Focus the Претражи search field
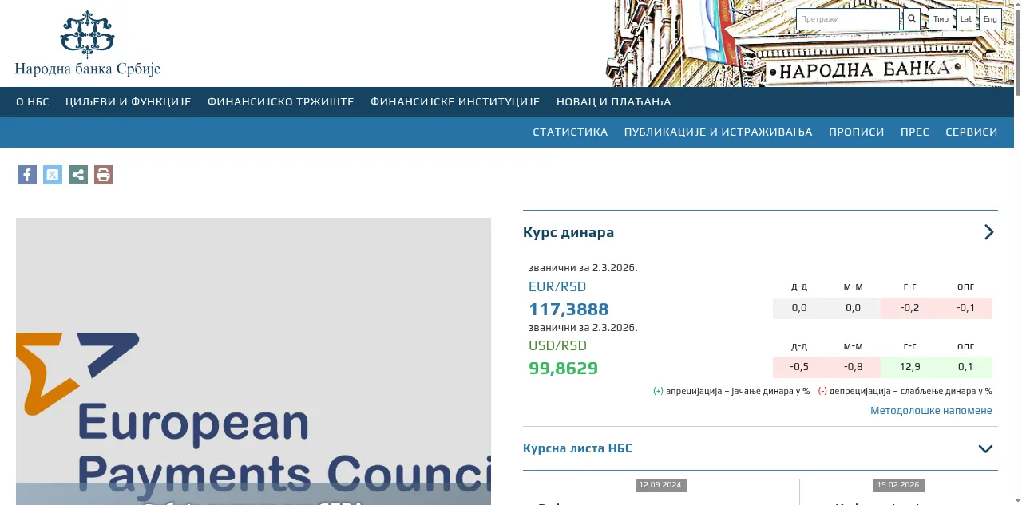Viewport: 1022px width, 505px height. point(848,19)
